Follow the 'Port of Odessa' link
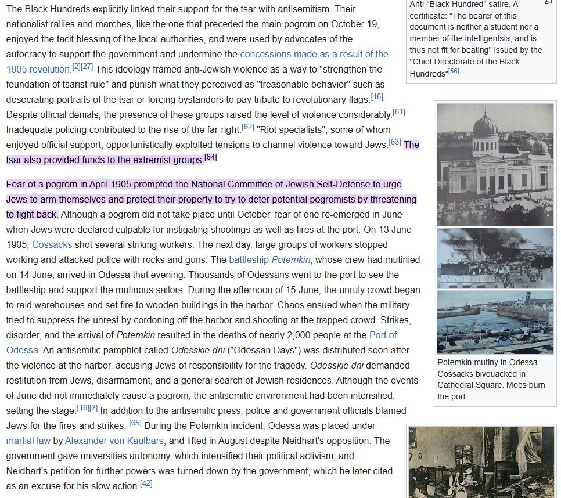 click(x=383, y=335)
